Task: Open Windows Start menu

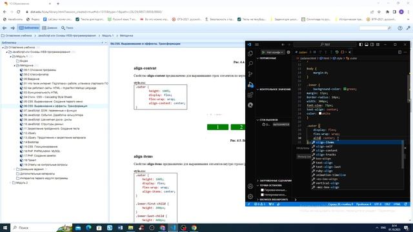Action: pos(5,227)
